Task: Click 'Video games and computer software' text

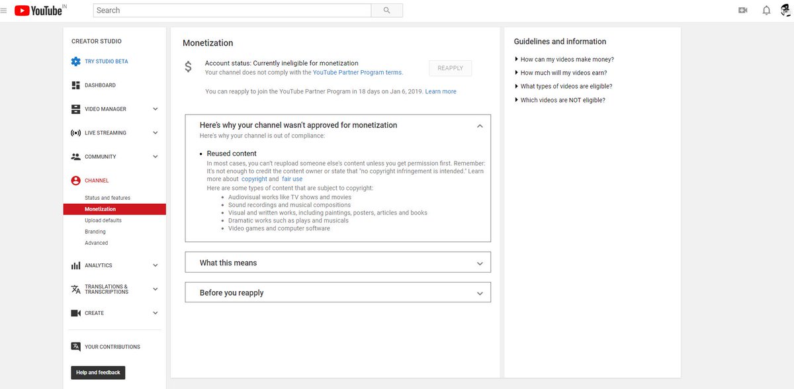Action: (x=279, y=228)
